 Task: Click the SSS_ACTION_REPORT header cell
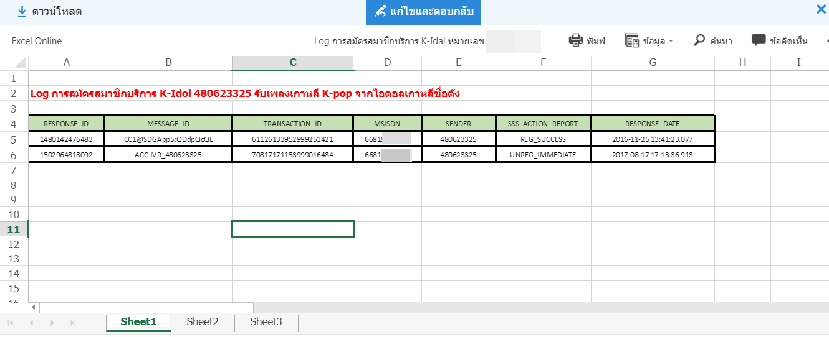[x=543, y=124]
